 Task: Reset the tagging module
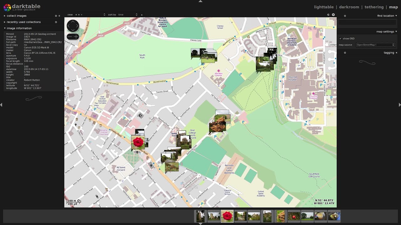coord(345,52)
